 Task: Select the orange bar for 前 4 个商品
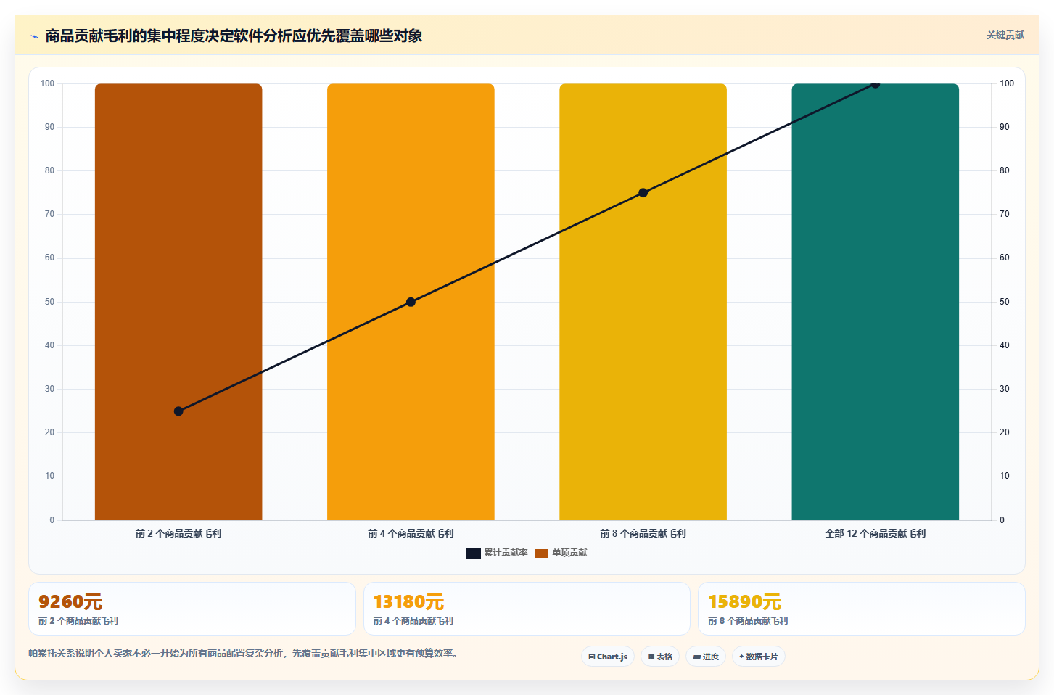411,302
